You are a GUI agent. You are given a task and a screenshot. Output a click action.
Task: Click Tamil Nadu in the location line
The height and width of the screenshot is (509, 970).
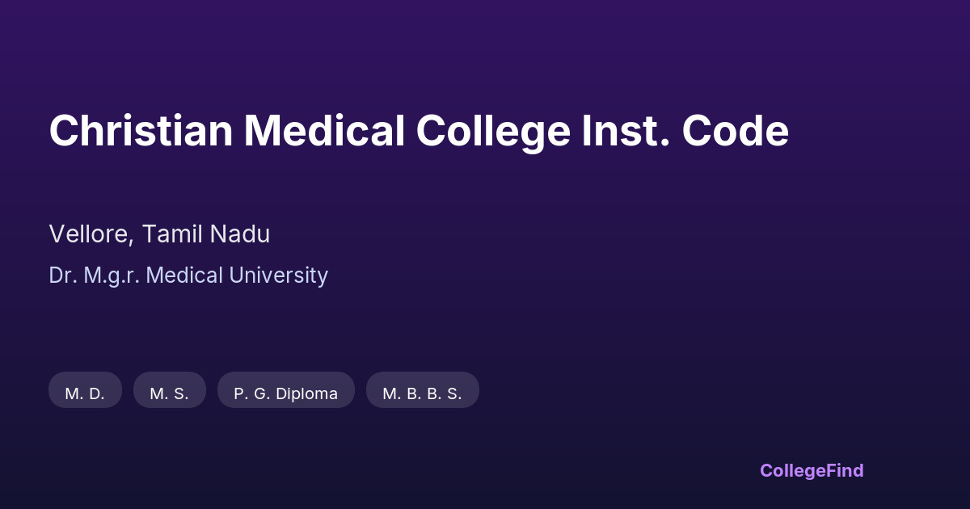[205, 234]
